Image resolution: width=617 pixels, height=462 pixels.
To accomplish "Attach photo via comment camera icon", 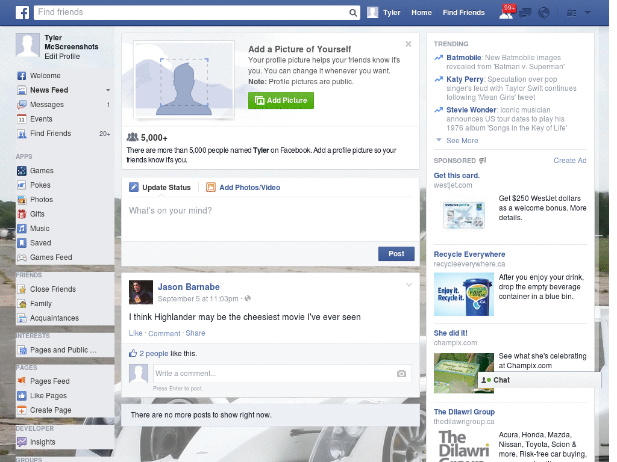I will click(x=401, y=374).
